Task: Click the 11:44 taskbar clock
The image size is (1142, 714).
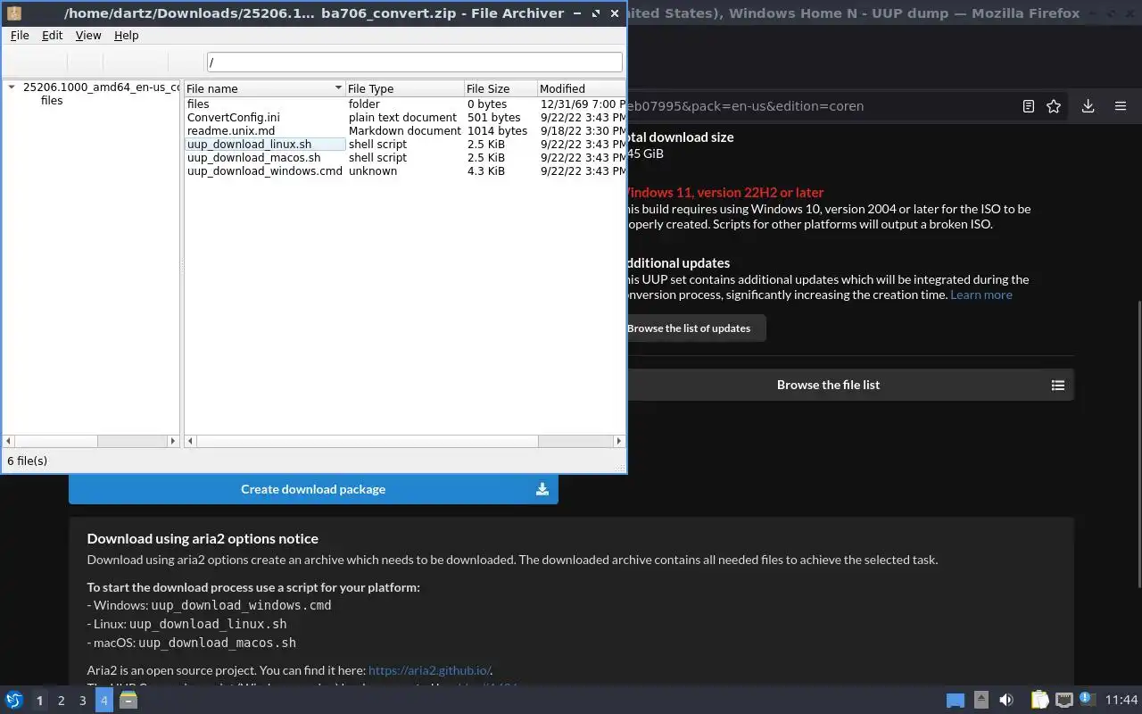Action: coord(1121,700)
